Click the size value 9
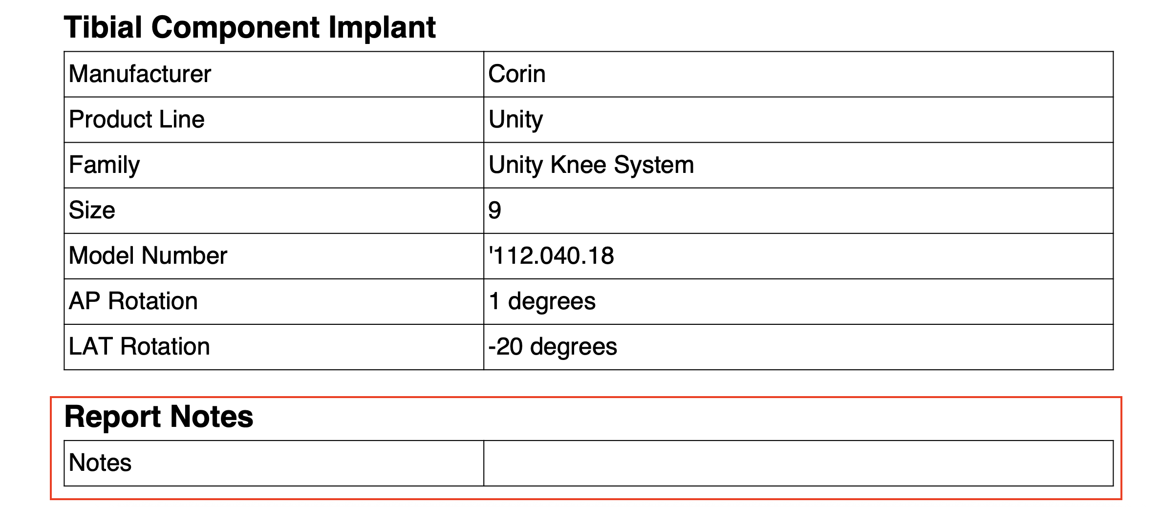 pyautogui.click(x=494, y=211)
